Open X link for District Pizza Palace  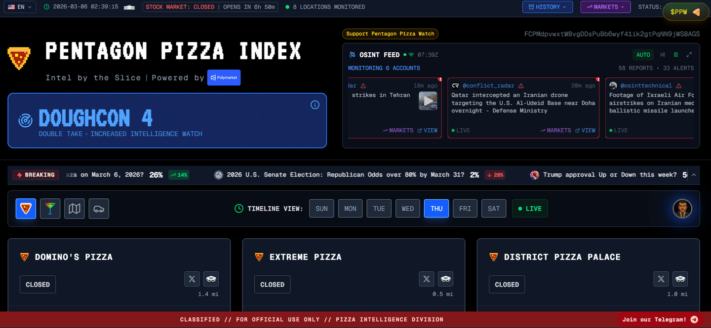click(661, 279)
